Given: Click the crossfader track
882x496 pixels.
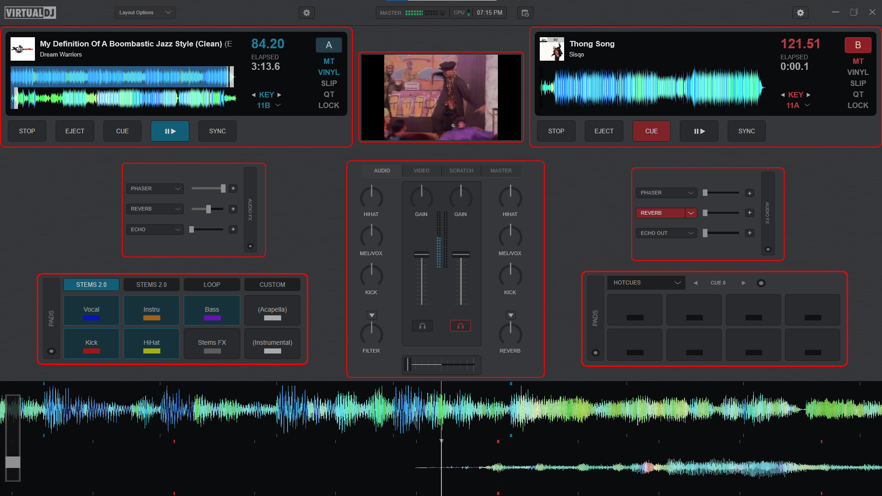Looking at the screenshot, I should (441, 365).
